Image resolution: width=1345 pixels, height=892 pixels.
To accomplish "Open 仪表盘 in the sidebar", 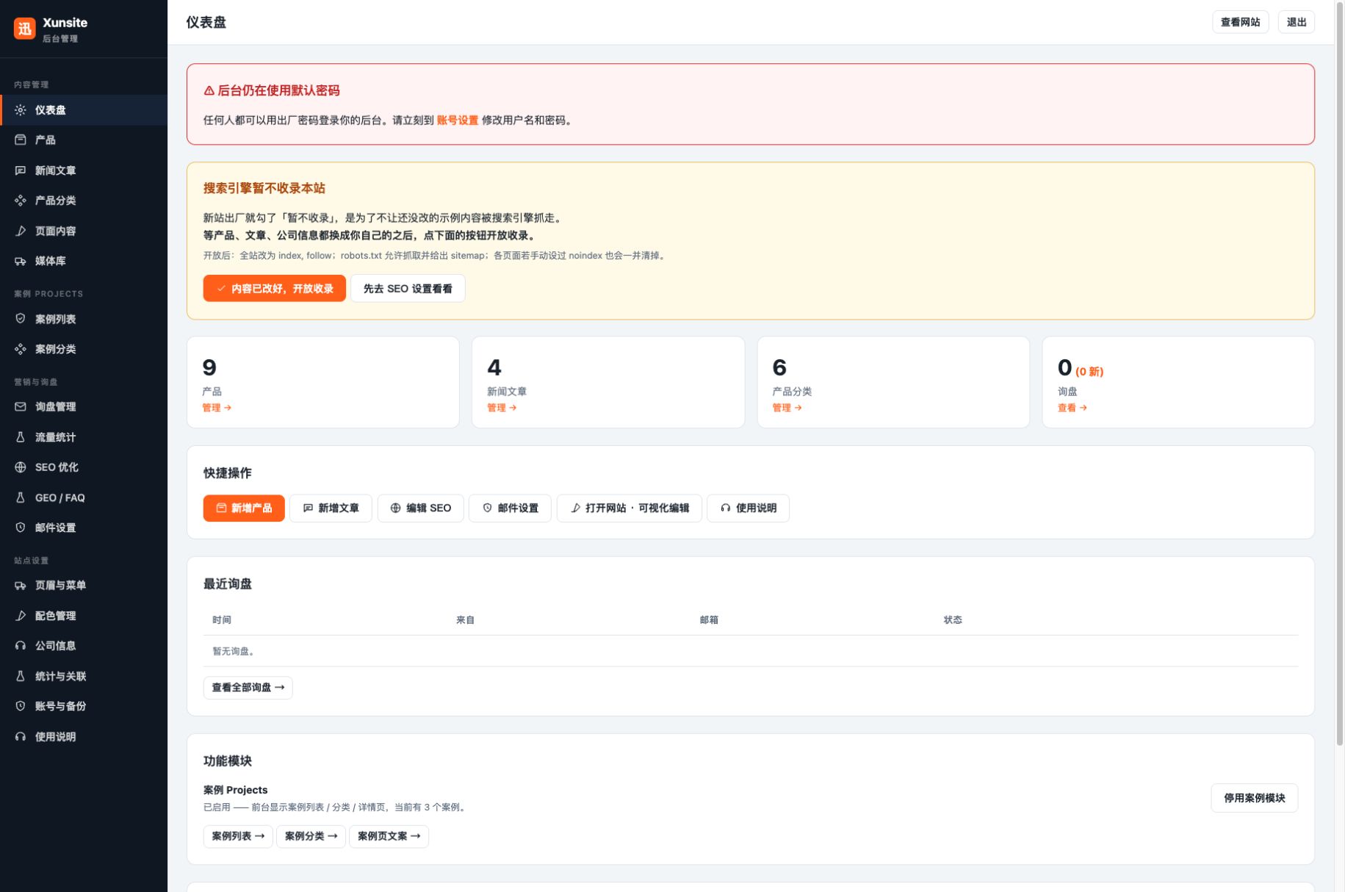I will (84, 110).
